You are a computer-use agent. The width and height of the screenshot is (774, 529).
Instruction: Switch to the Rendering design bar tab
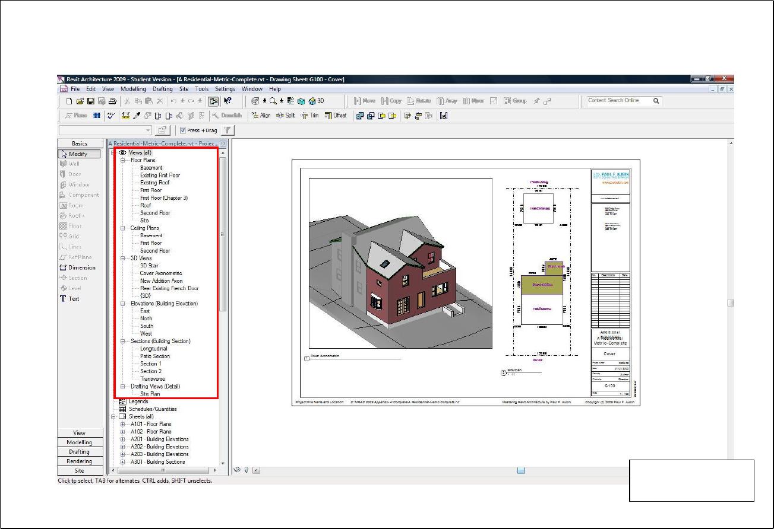(79, 461)
